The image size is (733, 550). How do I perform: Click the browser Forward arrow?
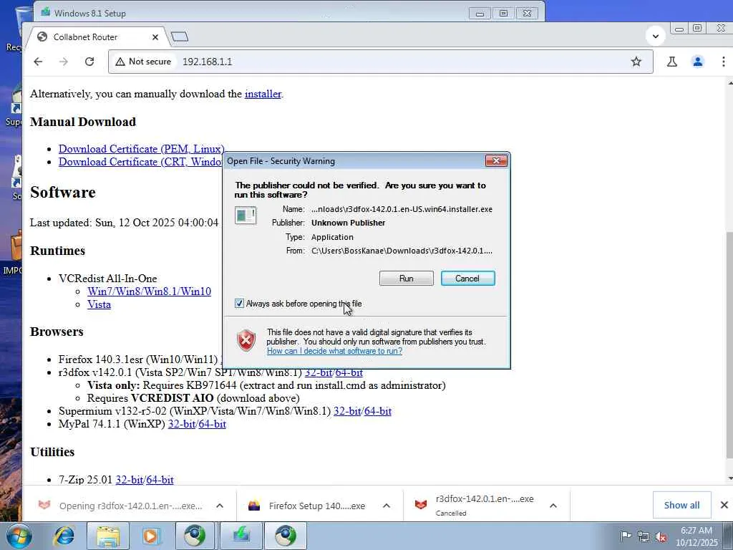point(64,62)
